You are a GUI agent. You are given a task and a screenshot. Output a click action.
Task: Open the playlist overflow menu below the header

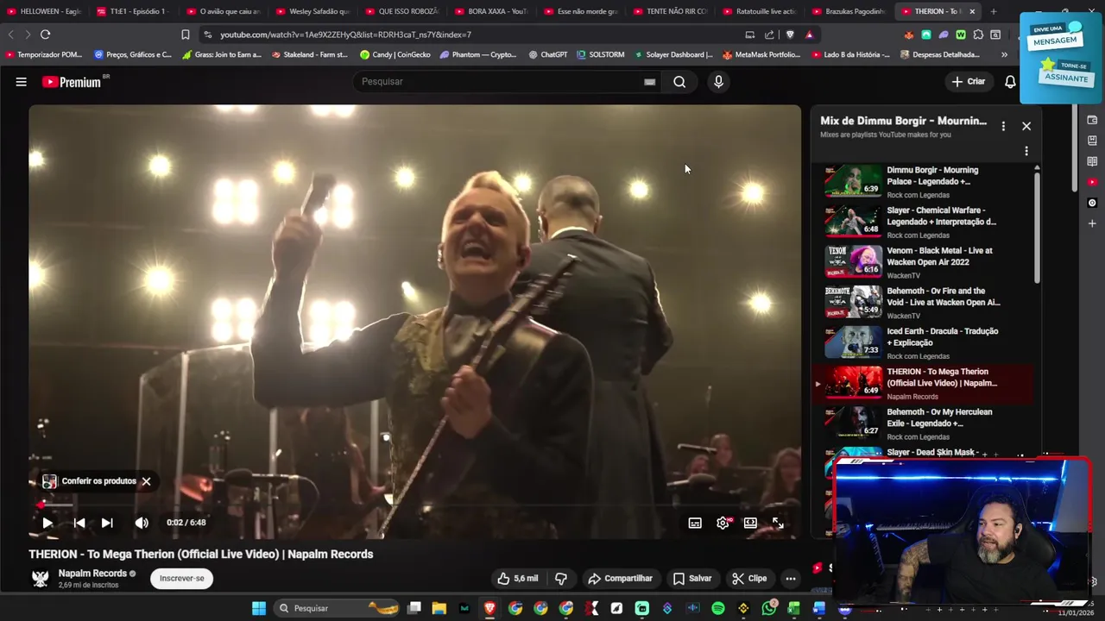(x=1026, y=151)
